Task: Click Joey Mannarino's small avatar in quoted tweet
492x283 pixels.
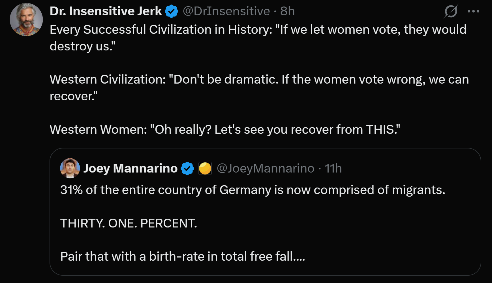Action: [70, 168]
